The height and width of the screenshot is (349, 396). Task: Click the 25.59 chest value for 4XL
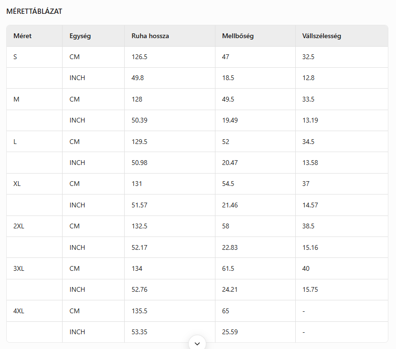230,332
